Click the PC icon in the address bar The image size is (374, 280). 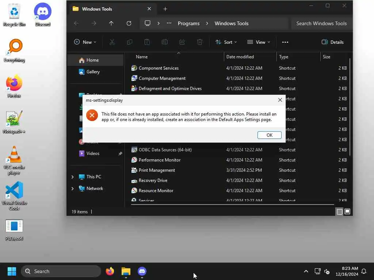point(148,23)
